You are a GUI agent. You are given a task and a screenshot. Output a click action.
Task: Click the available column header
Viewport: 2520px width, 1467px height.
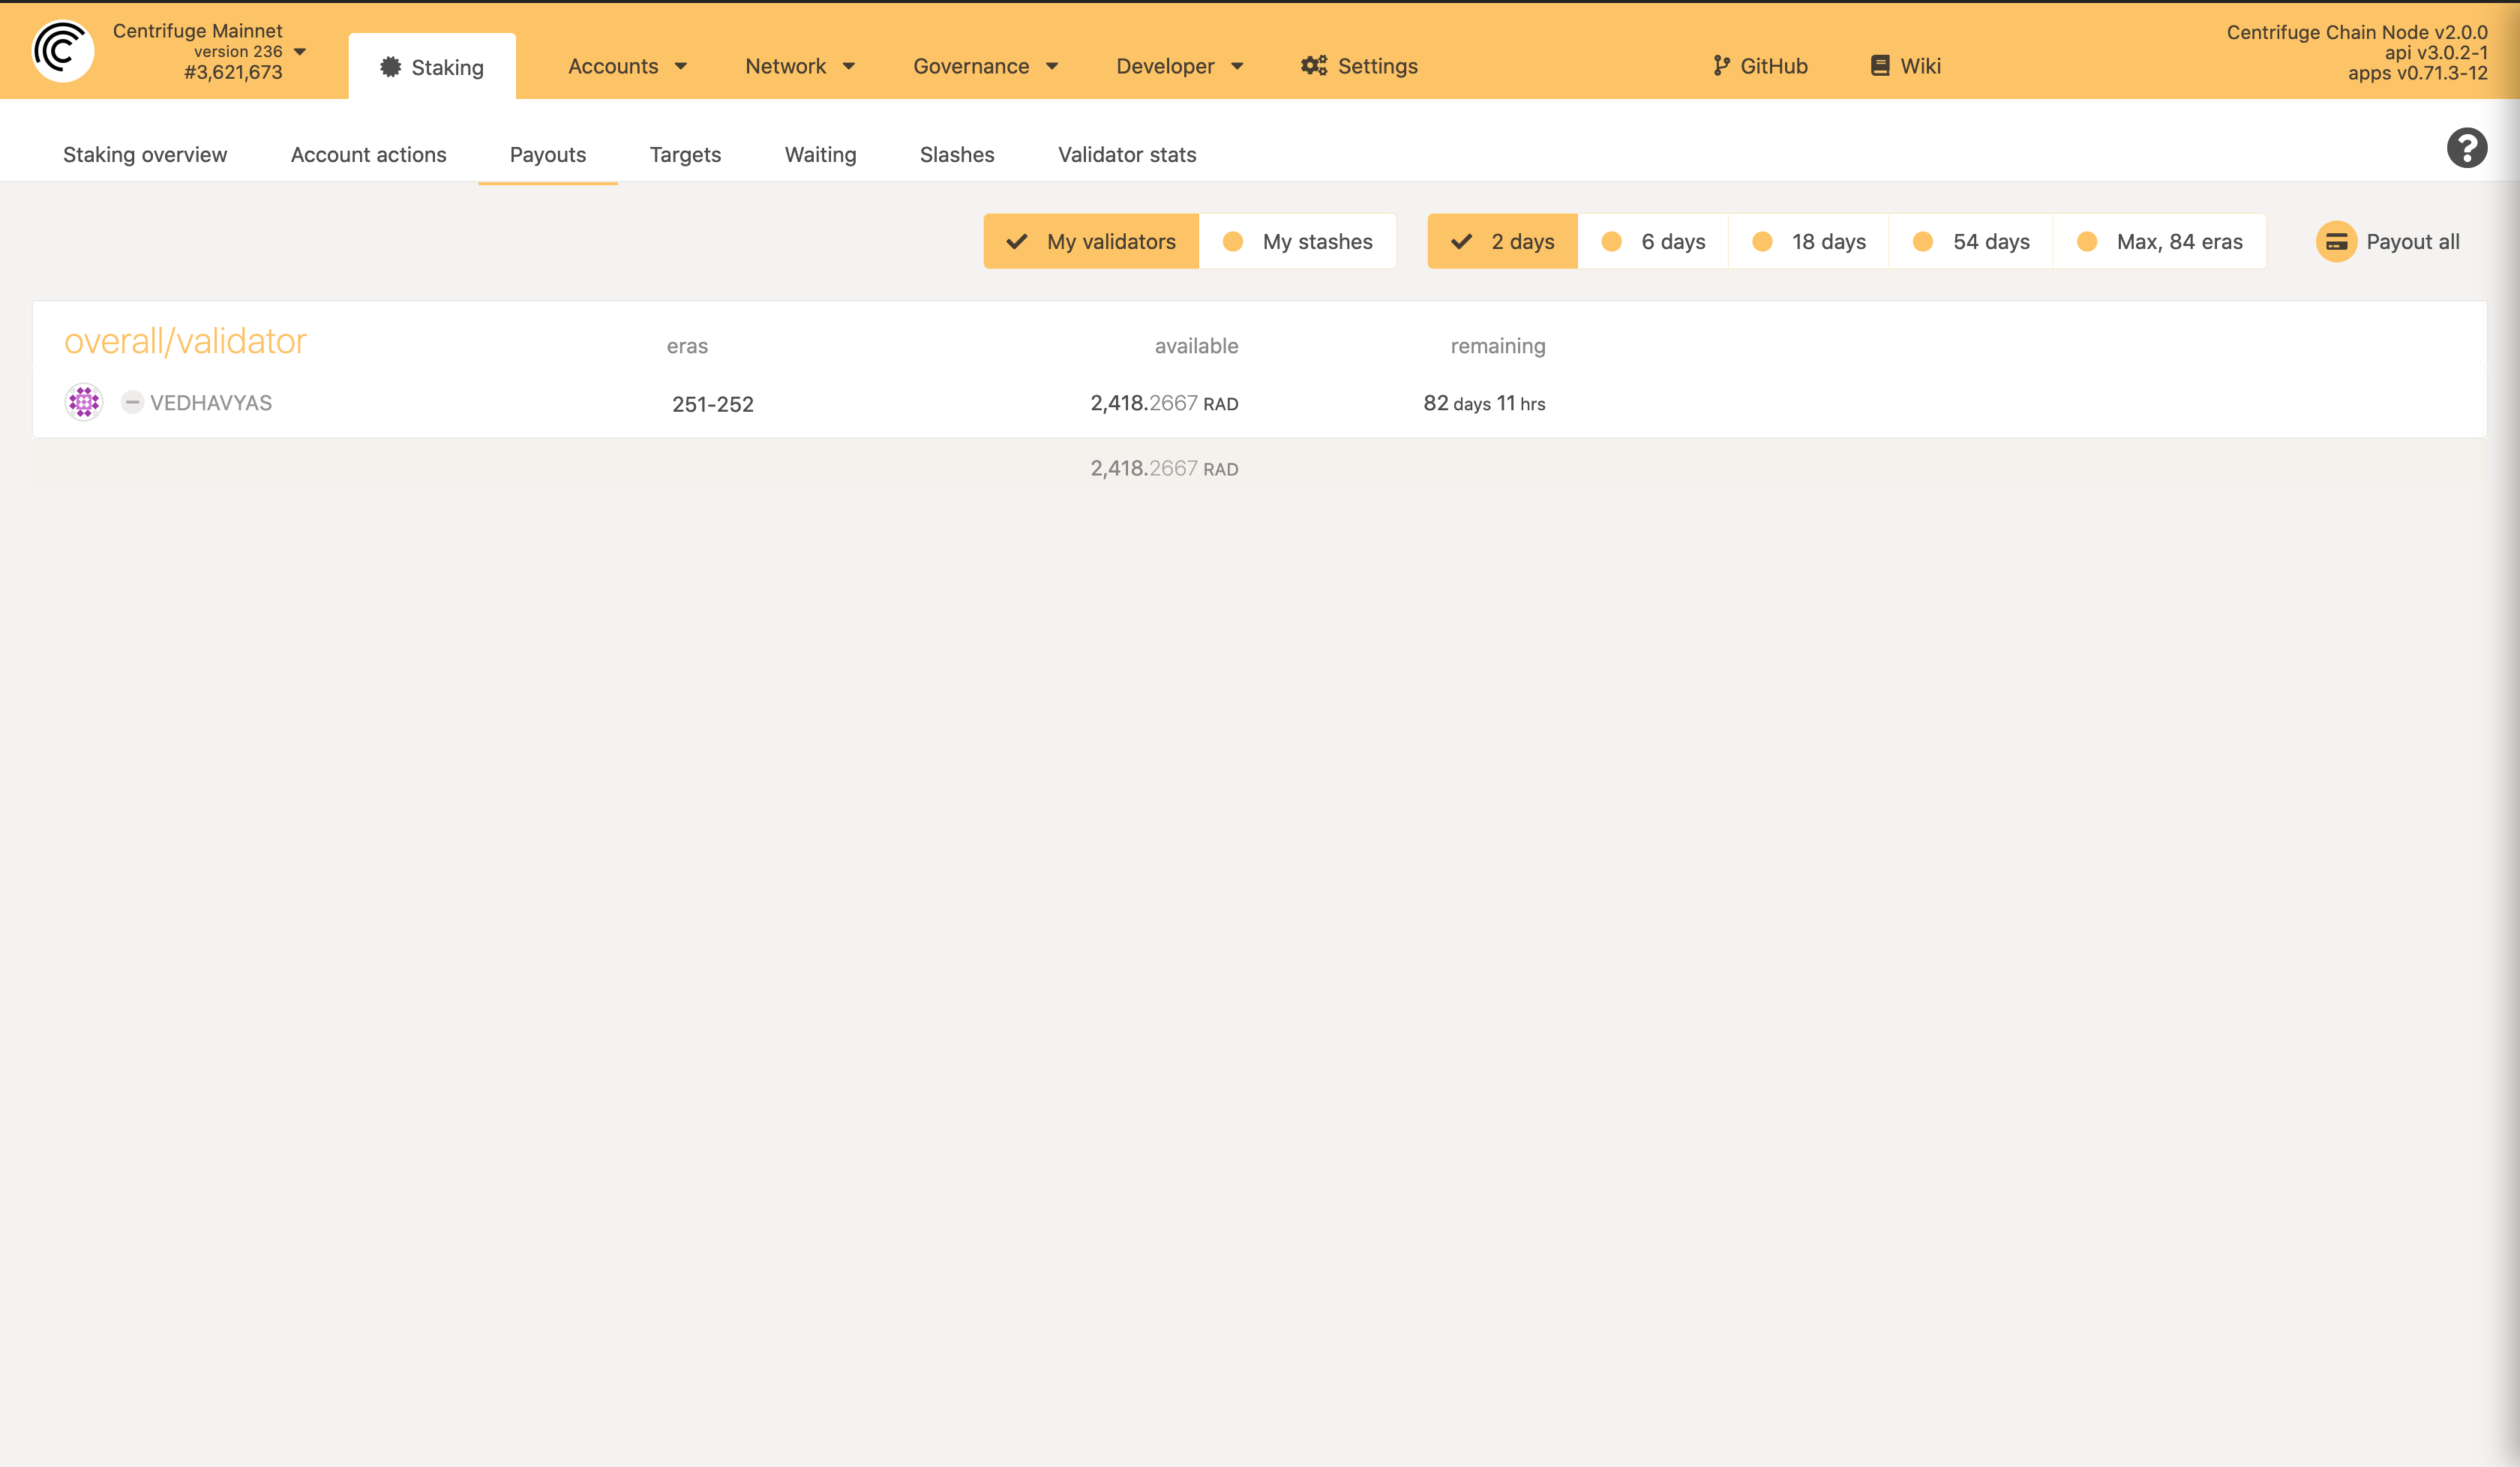click(x=1196, y=346)
